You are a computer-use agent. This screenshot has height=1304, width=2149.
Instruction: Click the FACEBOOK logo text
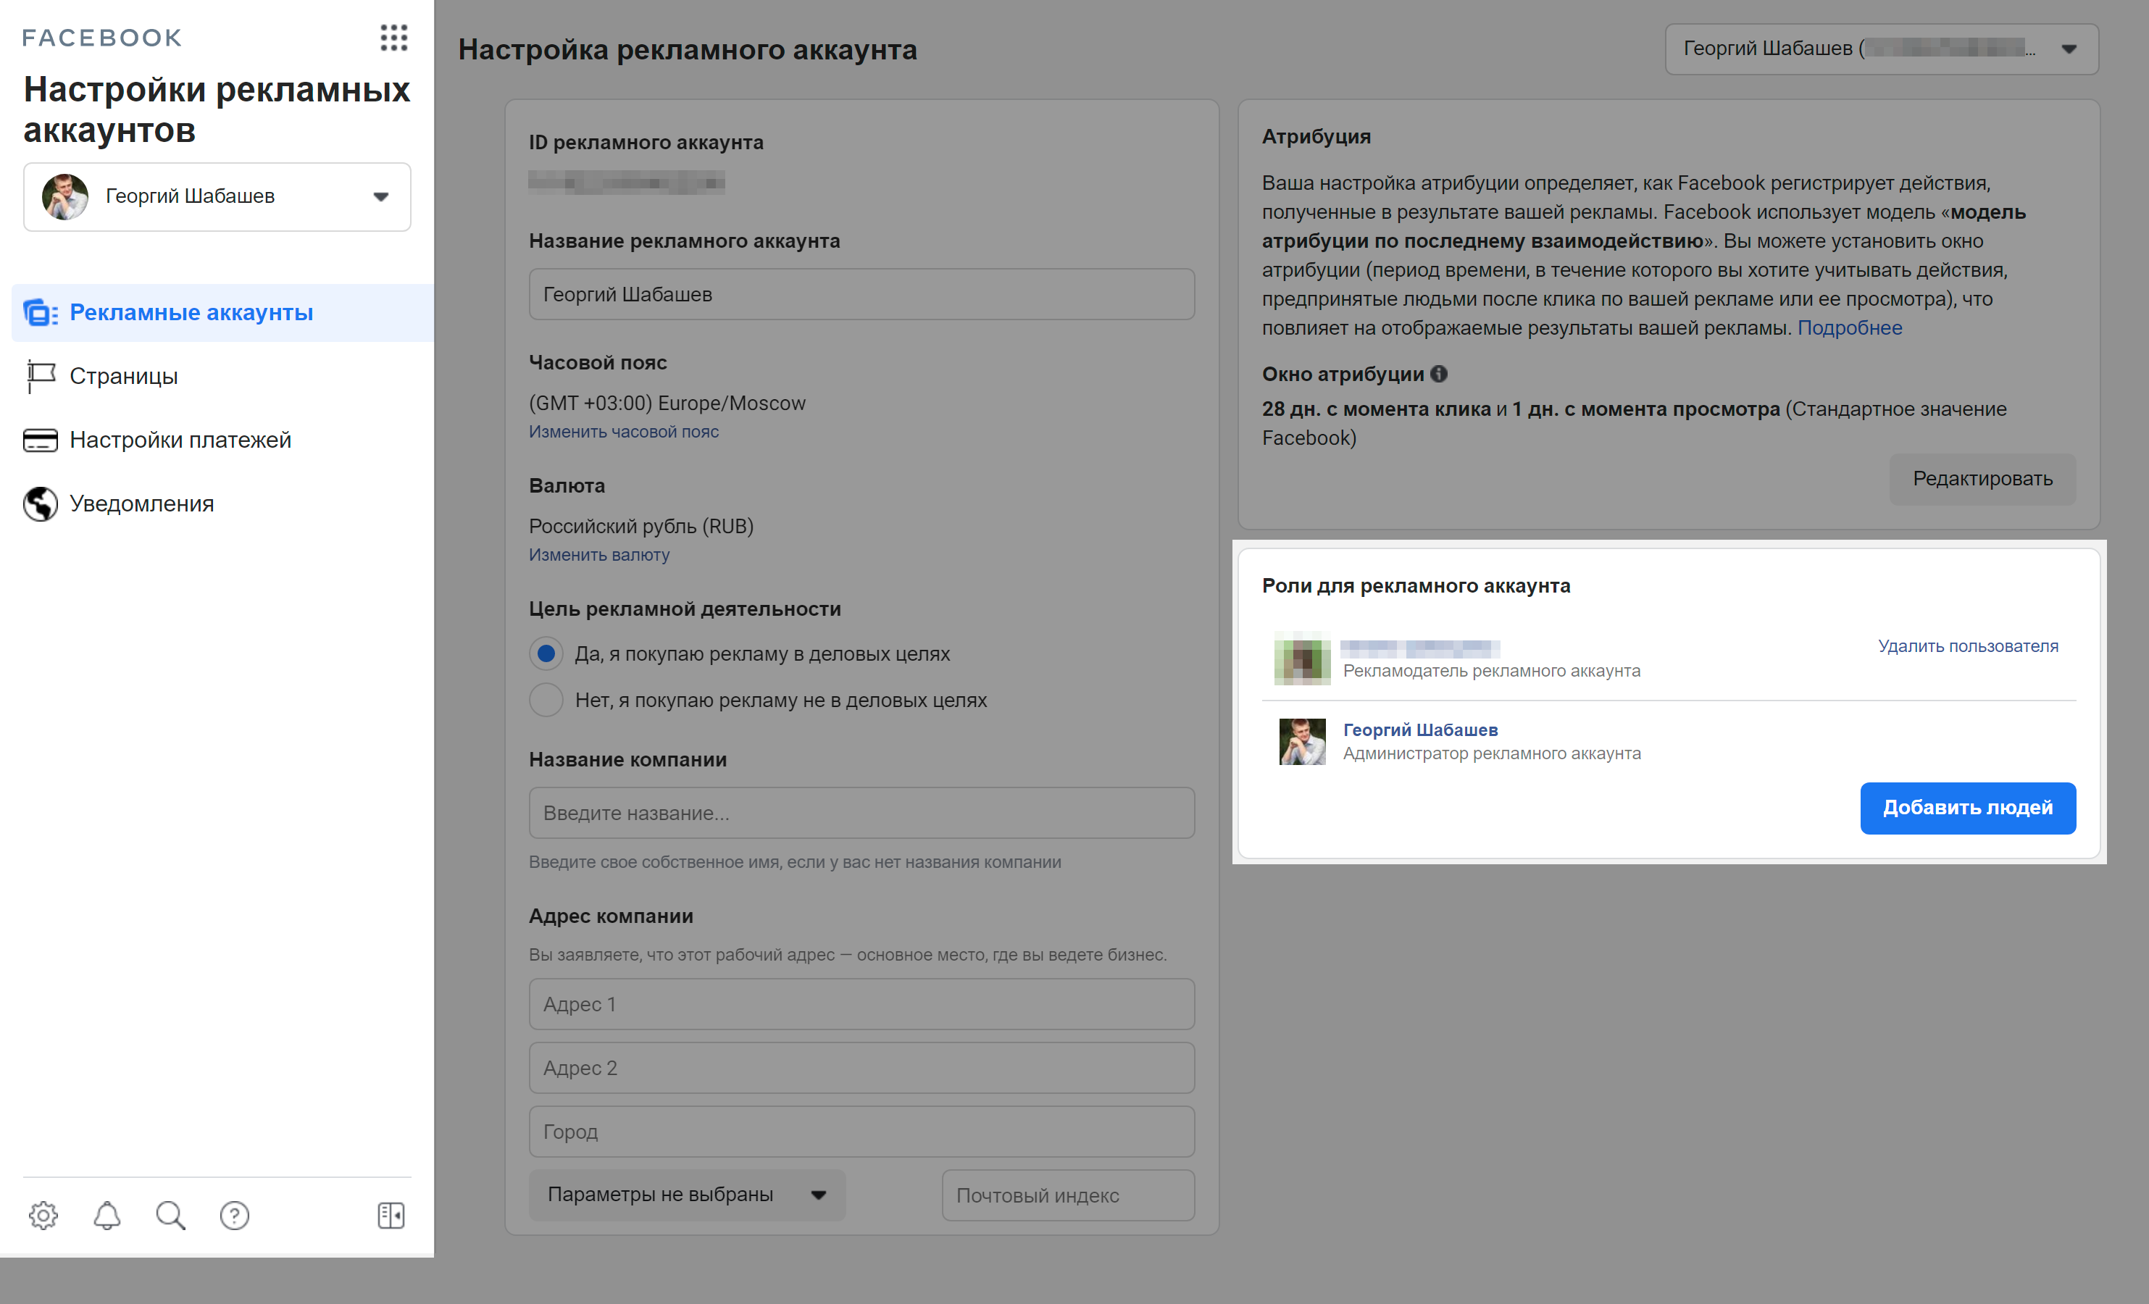click(x=102, y=38)
